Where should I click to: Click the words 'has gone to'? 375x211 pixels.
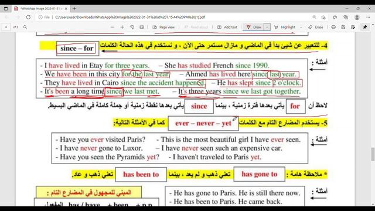click(x=260, y=174)
